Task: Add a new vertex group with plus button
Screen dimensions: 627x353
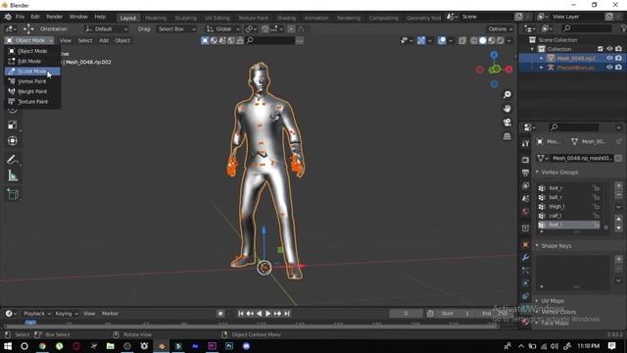Action: coord(618,186)
